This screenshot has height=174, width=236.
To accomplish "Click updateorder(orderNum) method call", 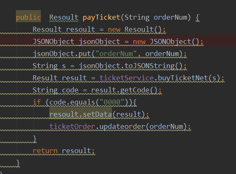I will tap(143, 126).
